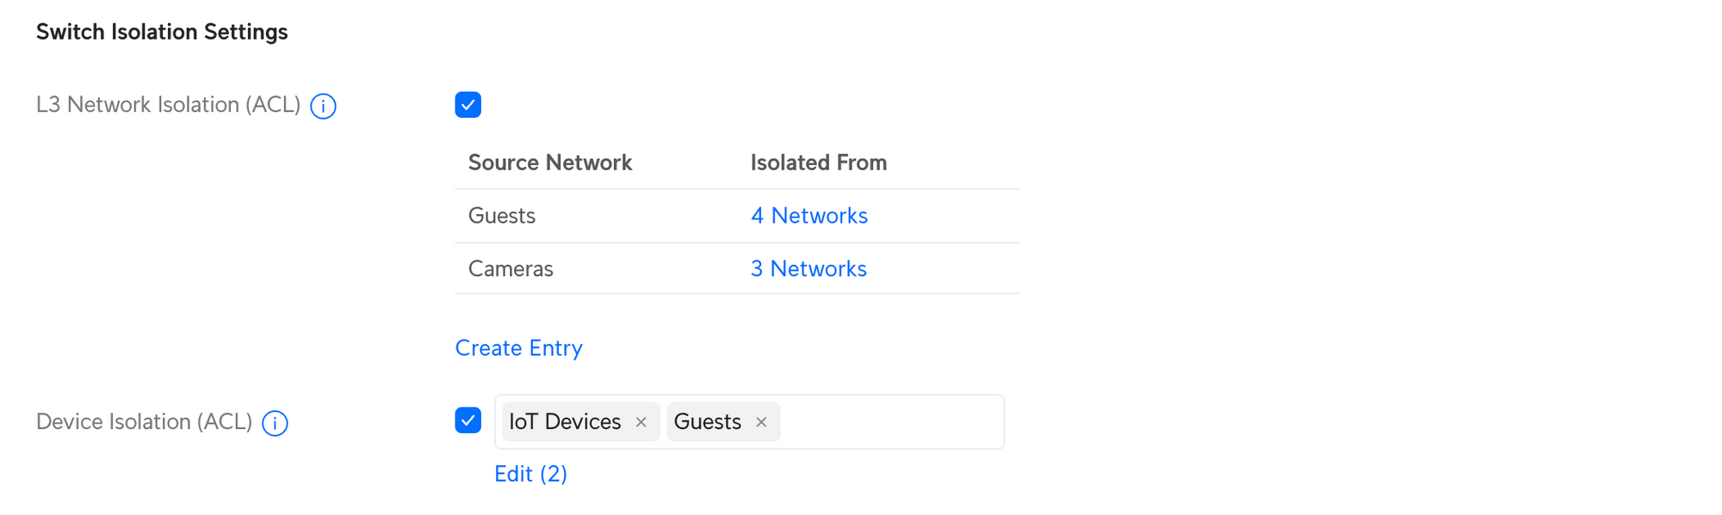Viewport: 1722px width, 515px height.
Task: Click Edit (2) under Device Isolation
Action: pos(530,474)
